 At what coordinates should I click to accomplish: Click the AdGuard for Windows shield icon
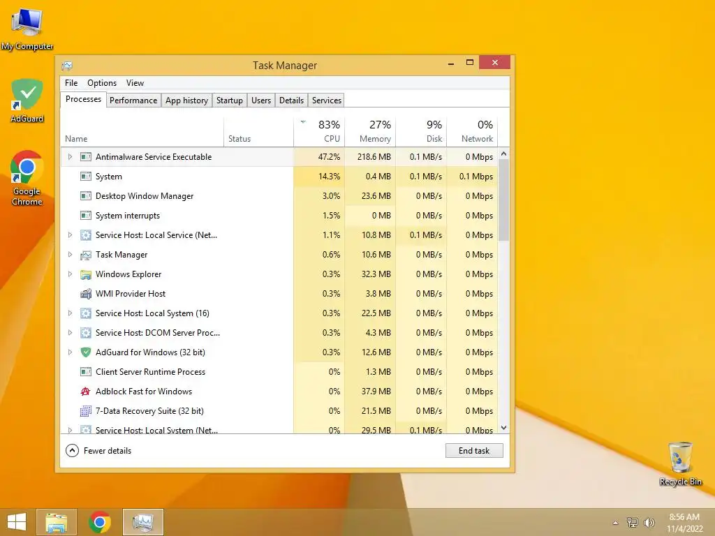[x=86, y=352]
